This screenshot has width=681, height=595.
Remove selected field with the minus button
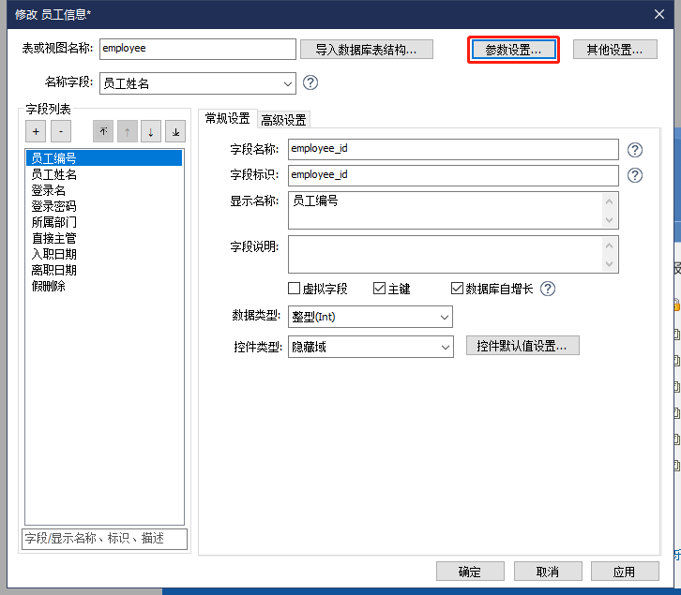[61, 131]
